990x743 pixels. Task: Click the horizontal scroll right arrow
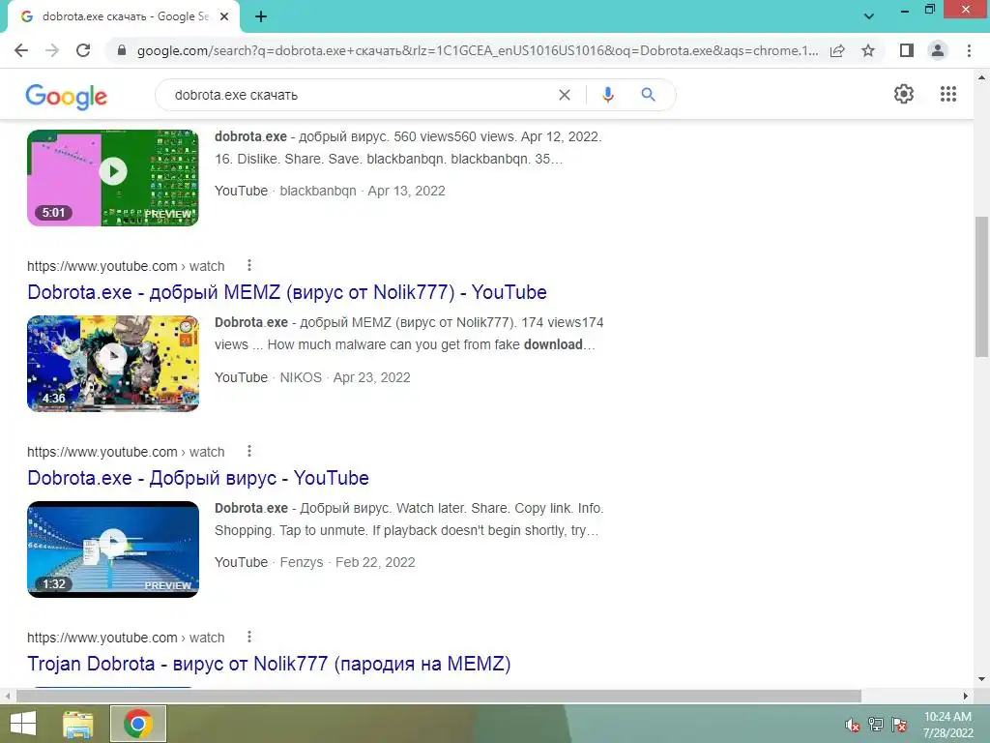(966, 696)
